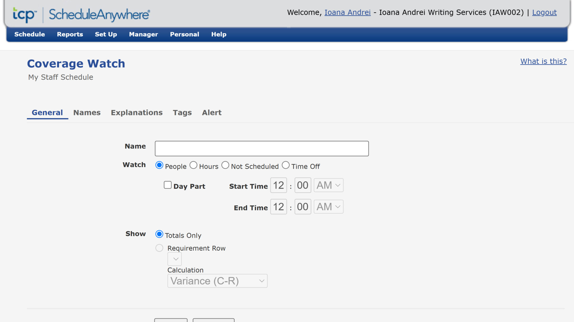Switch to the Tags tab

182,112
